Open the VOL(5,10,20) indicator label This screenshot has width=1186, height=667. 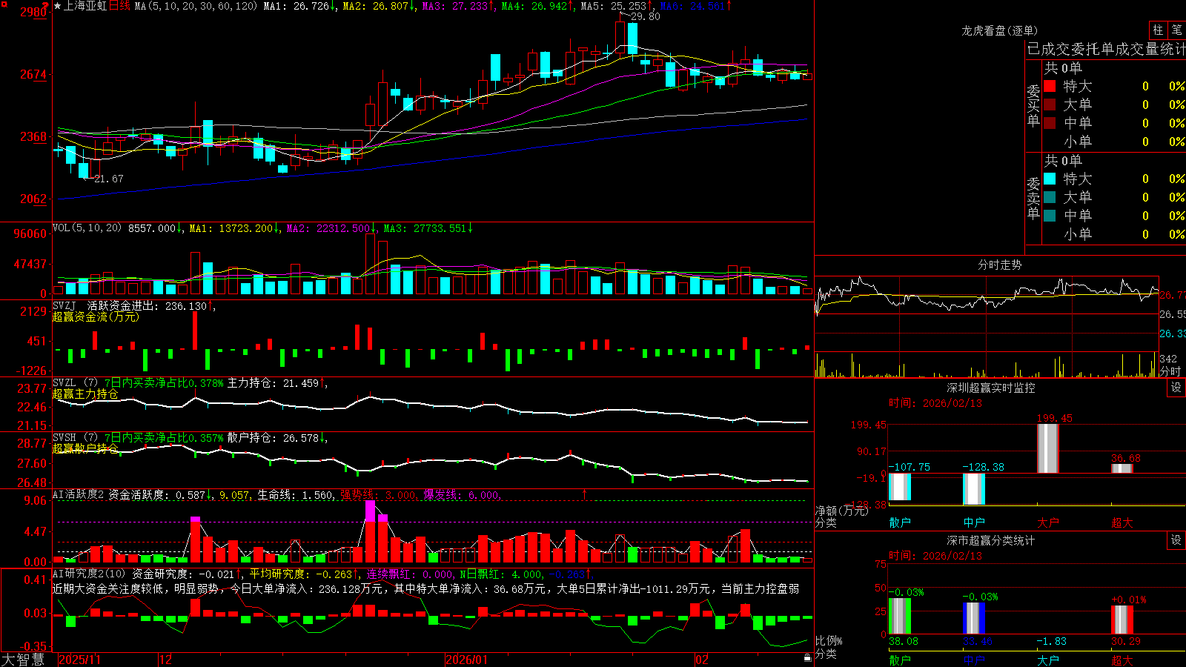[x=87, y=228]
